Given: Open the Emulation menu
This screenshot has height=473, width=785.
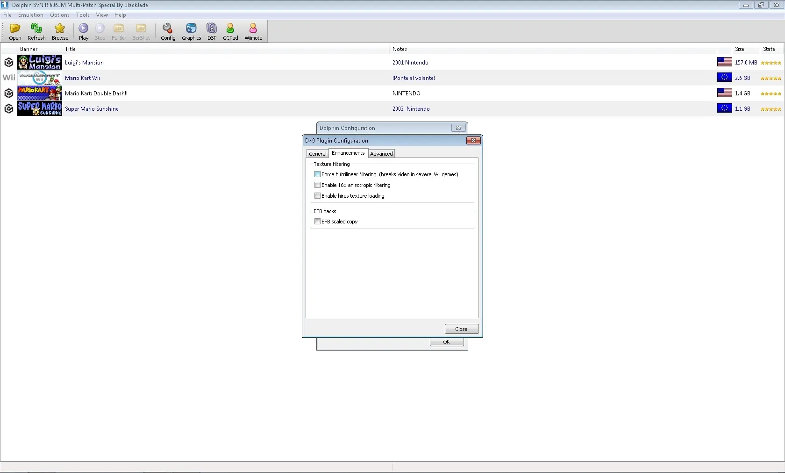Looking at the screenshot, I should click(31, 15).
